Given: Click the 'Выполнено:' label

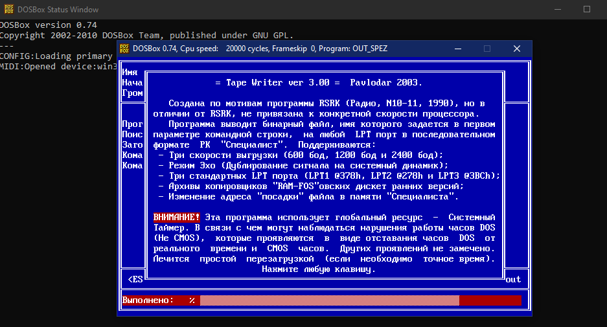Looking at the screenshot, I should (x=148, y=300).
